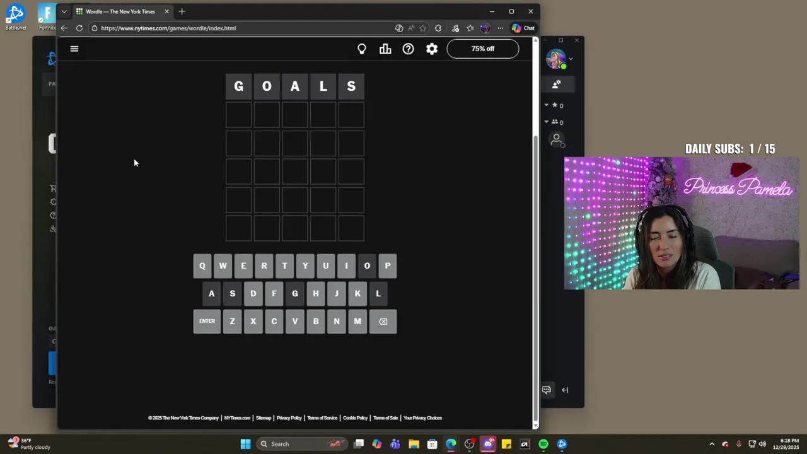The width and height of the screenshot is (807, 454).
Task: Open the Terms of Service footer link
Action: (x=322, y=417)
